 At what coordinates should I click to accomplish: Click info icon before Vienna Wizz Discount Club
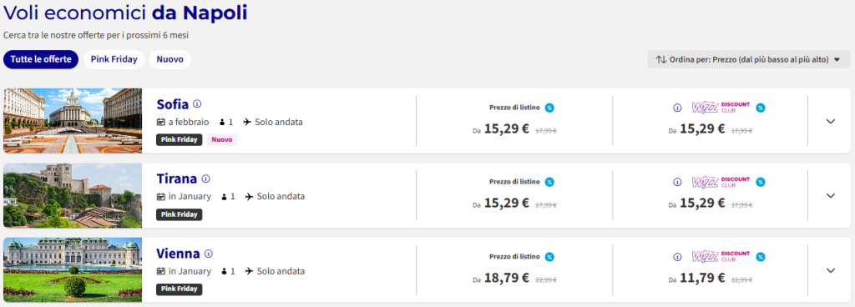pos(677,257)
